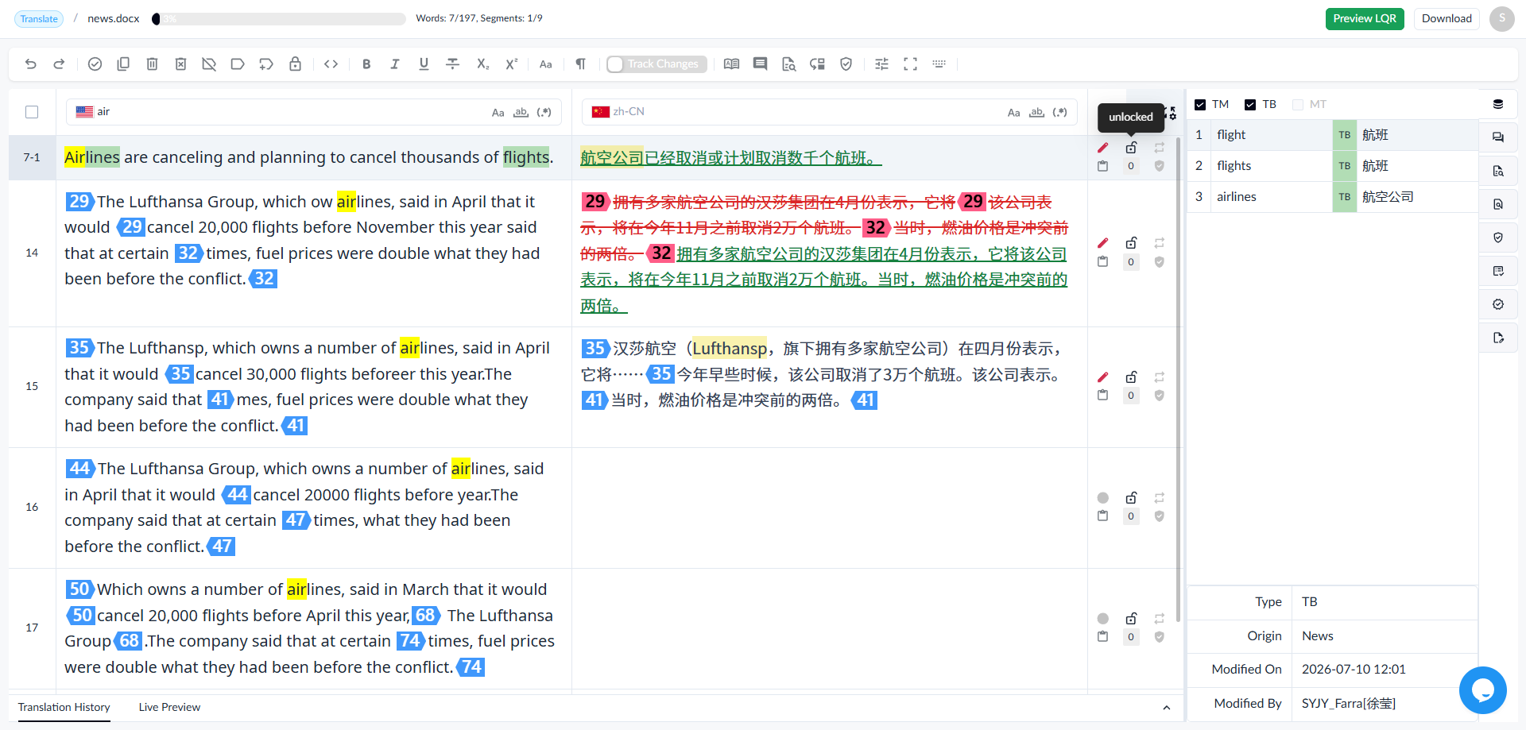Screen dimensions: 1526x730
Task: Apply strikethrough formatting
Action: pyautogui.click(x=452, y=64)
